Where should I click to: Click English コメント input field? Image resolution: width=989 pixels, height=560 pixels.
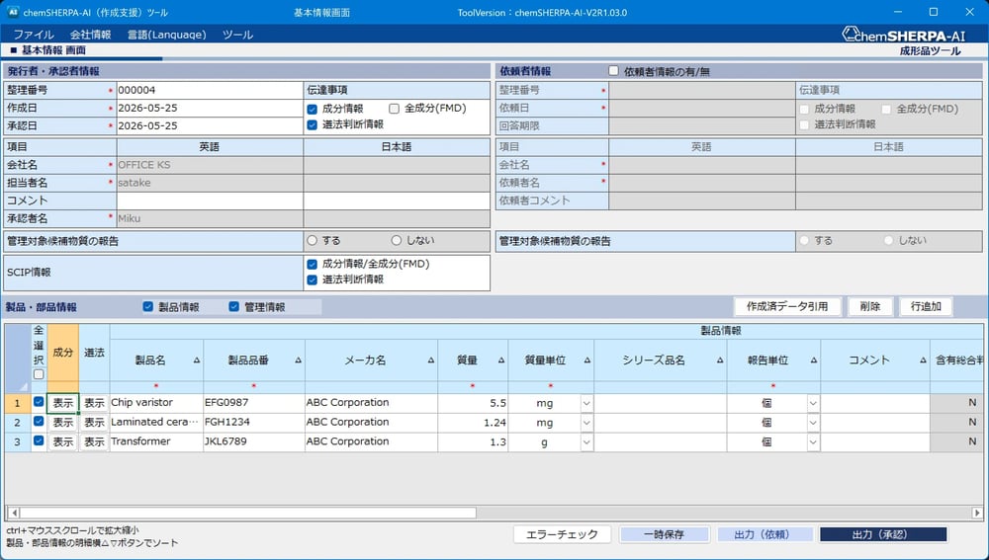click(210, 200)
